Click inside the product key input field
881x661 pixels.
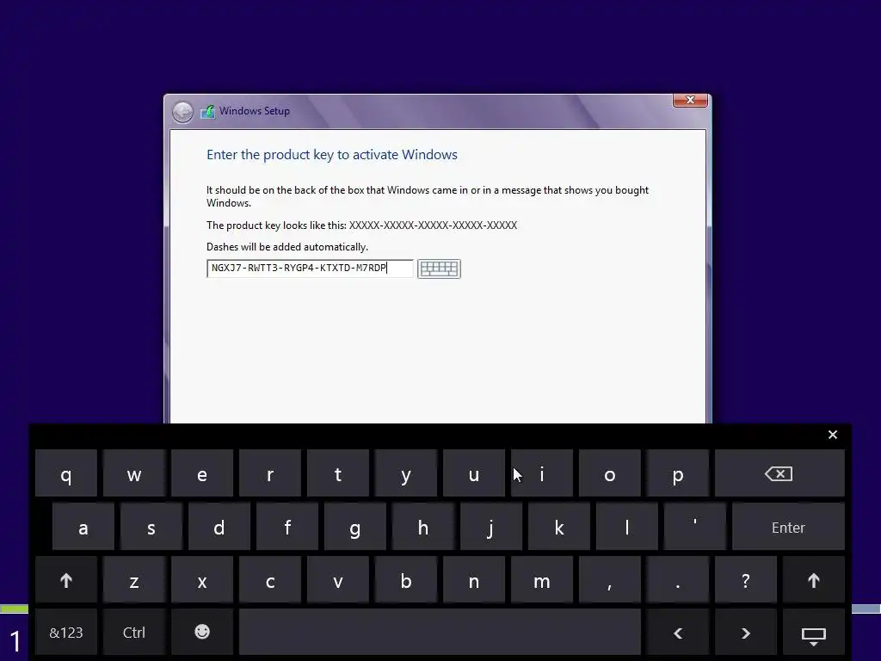310,269
